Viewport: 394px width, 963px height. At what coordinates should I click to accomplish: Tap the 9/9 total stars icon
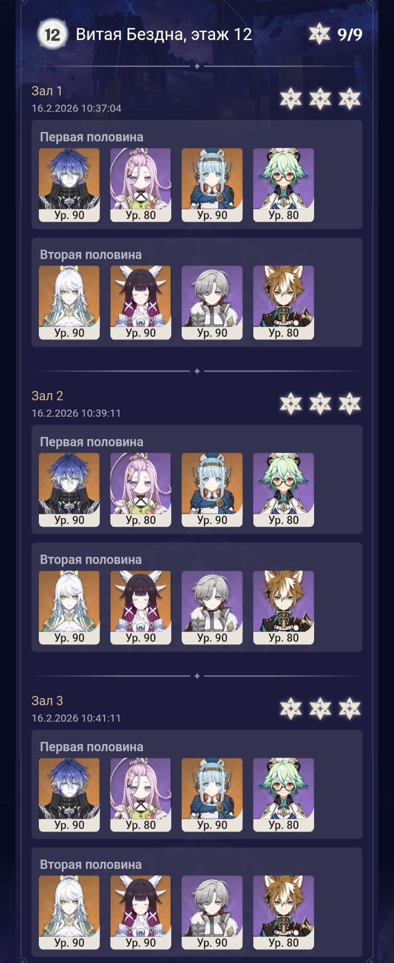pyautogui.click(x=320, y=34)
